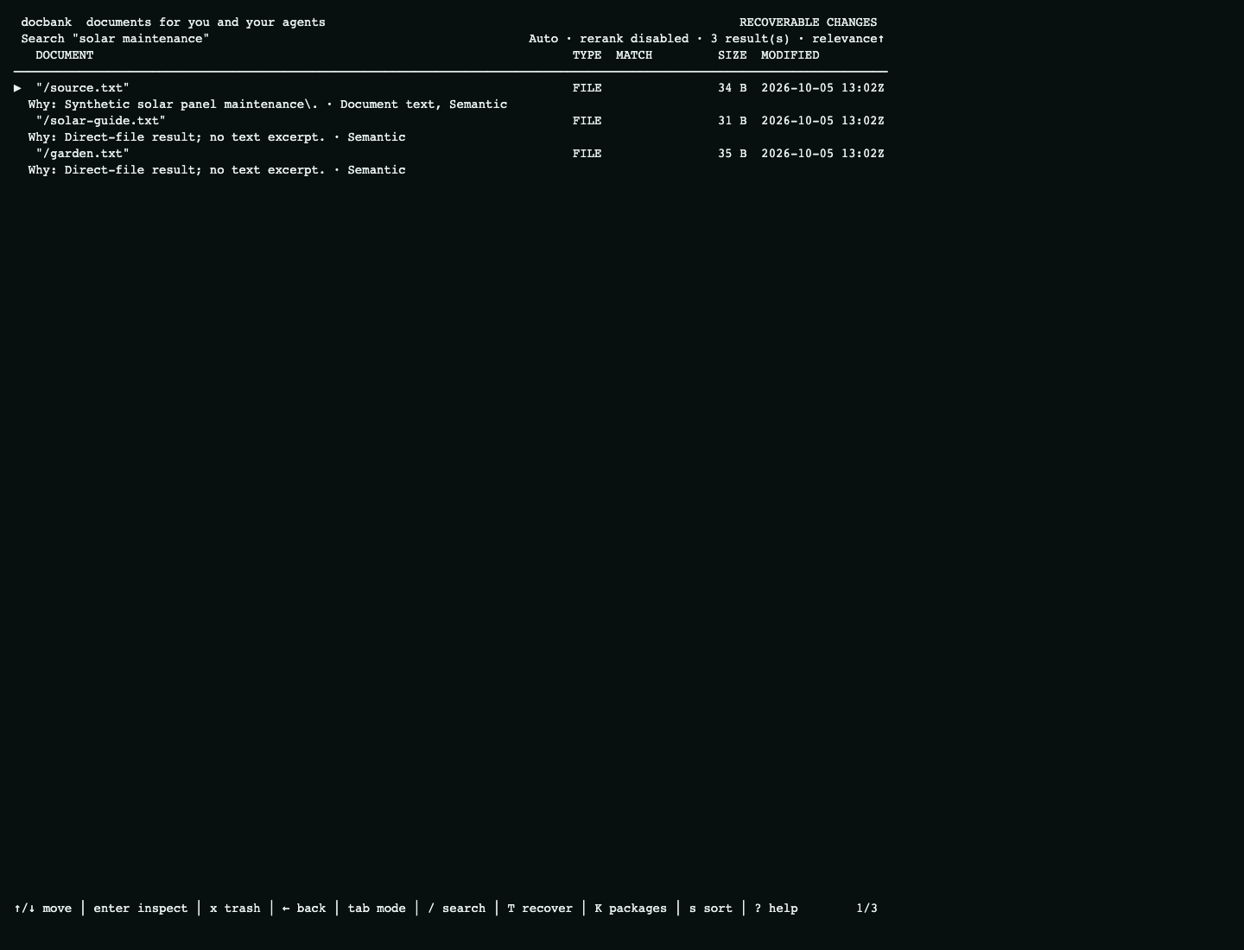
Task: Click the 'Auto' mode indicator
Action: point(543,39)
